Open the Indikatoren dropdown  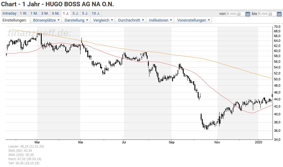160,20
